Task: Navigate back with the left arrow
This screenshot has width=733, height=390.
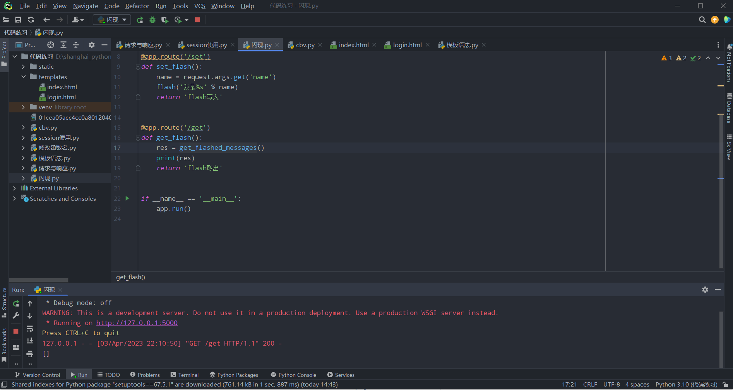Action: click(47, 20)
